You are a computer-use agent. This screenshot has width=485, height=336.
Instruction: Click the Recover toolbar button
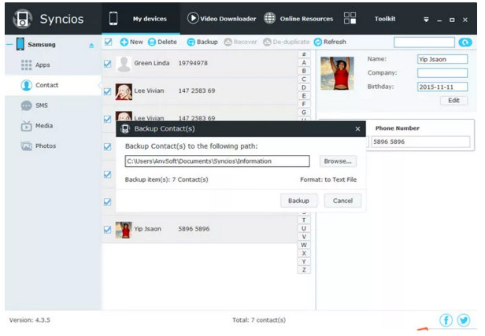pos(240,42)
